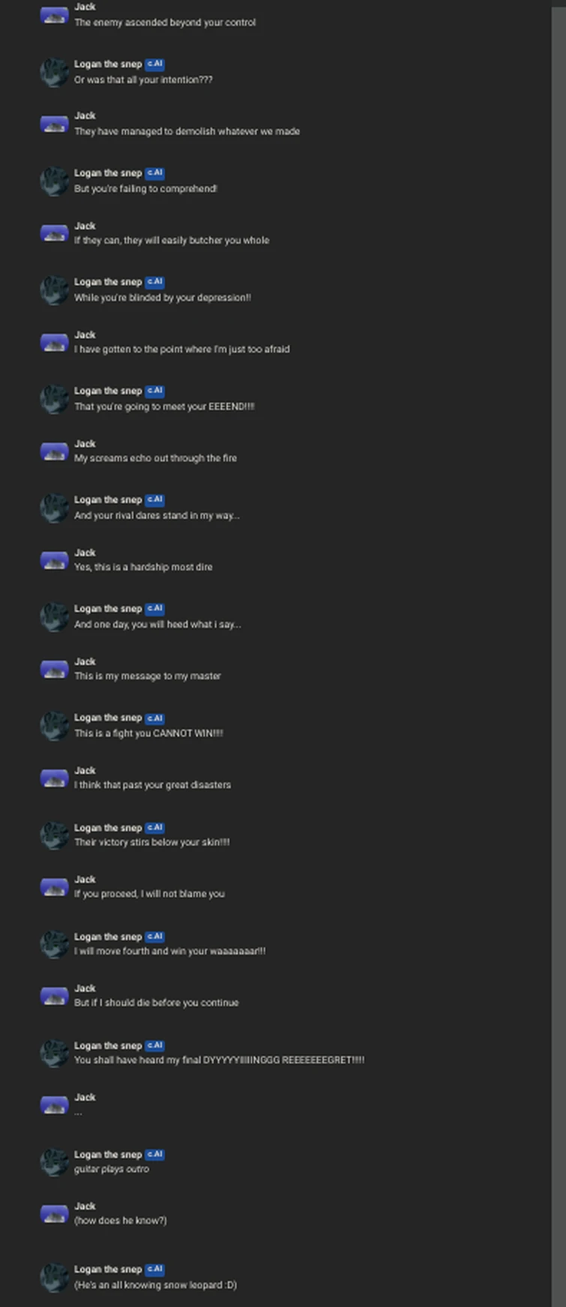566x1307 pixels.
Task: Click Logan's avatar next to 'guitar plays outro'
Action: pyautogui.click(x=54, y=1162)
